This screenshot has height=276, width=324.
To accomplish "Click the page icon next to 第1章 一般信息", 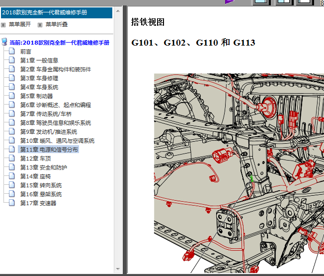I will [x=12, y=60].
